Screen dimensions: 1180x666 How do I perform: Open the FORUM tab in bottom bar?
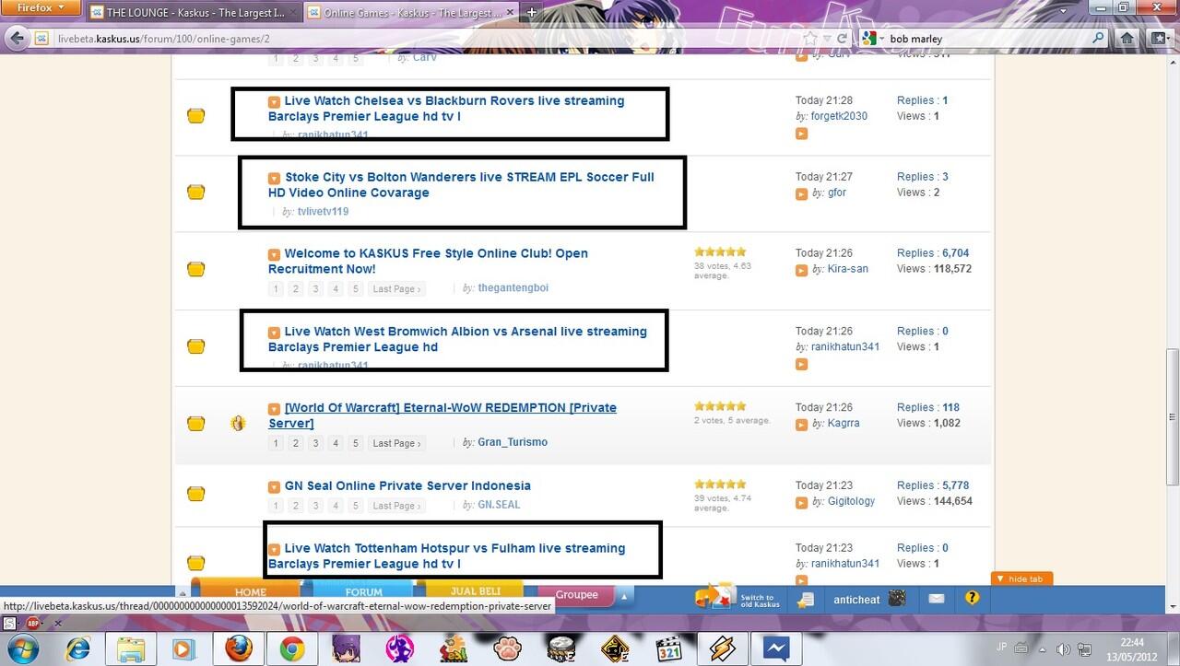click(364, 592)
